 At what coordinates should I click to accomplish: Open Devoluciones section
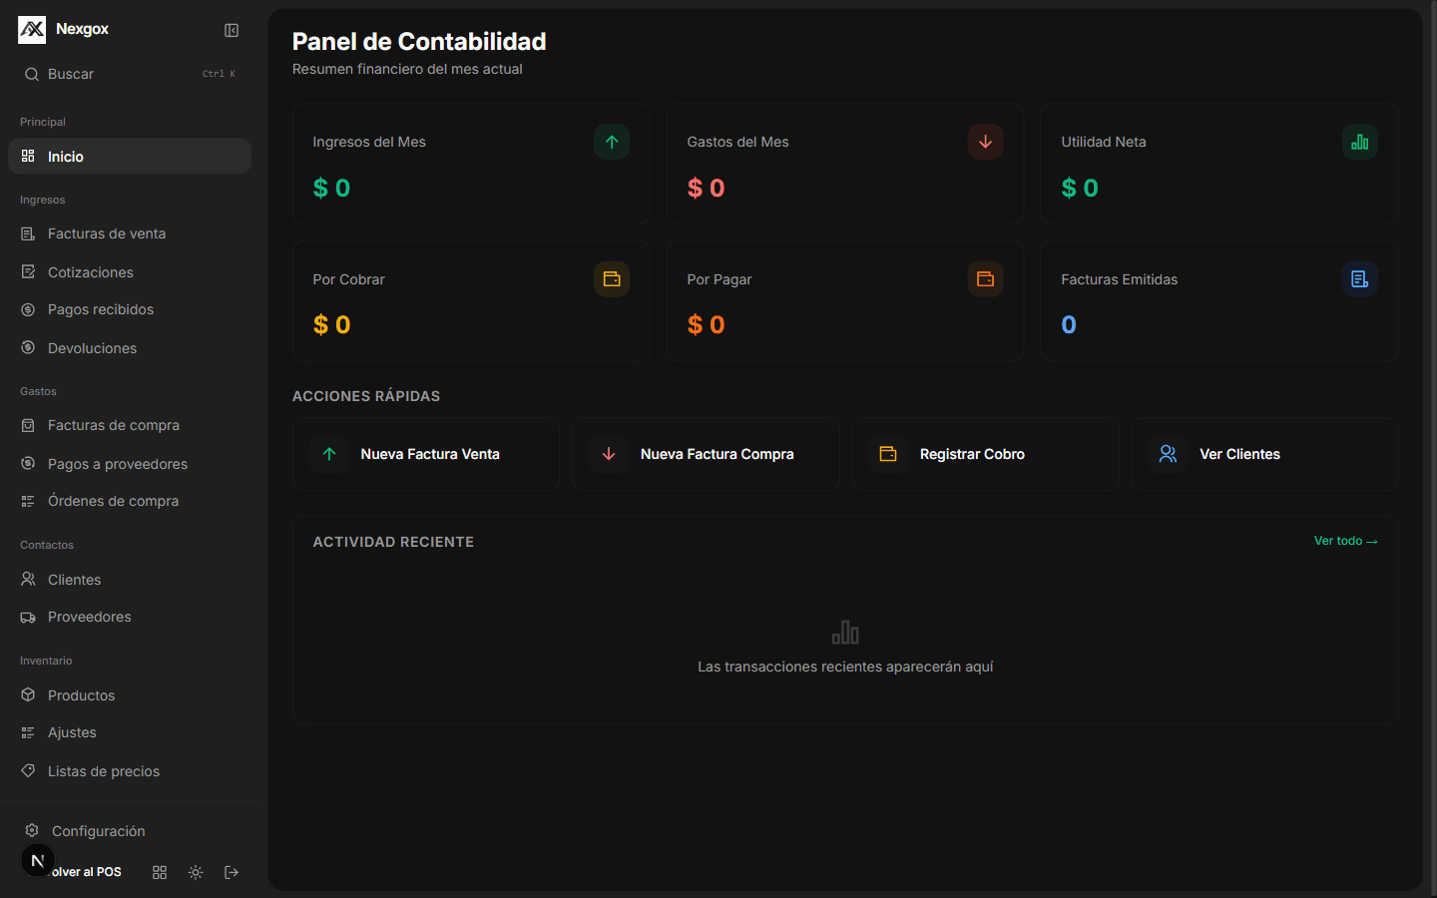(x=130, y=348)
